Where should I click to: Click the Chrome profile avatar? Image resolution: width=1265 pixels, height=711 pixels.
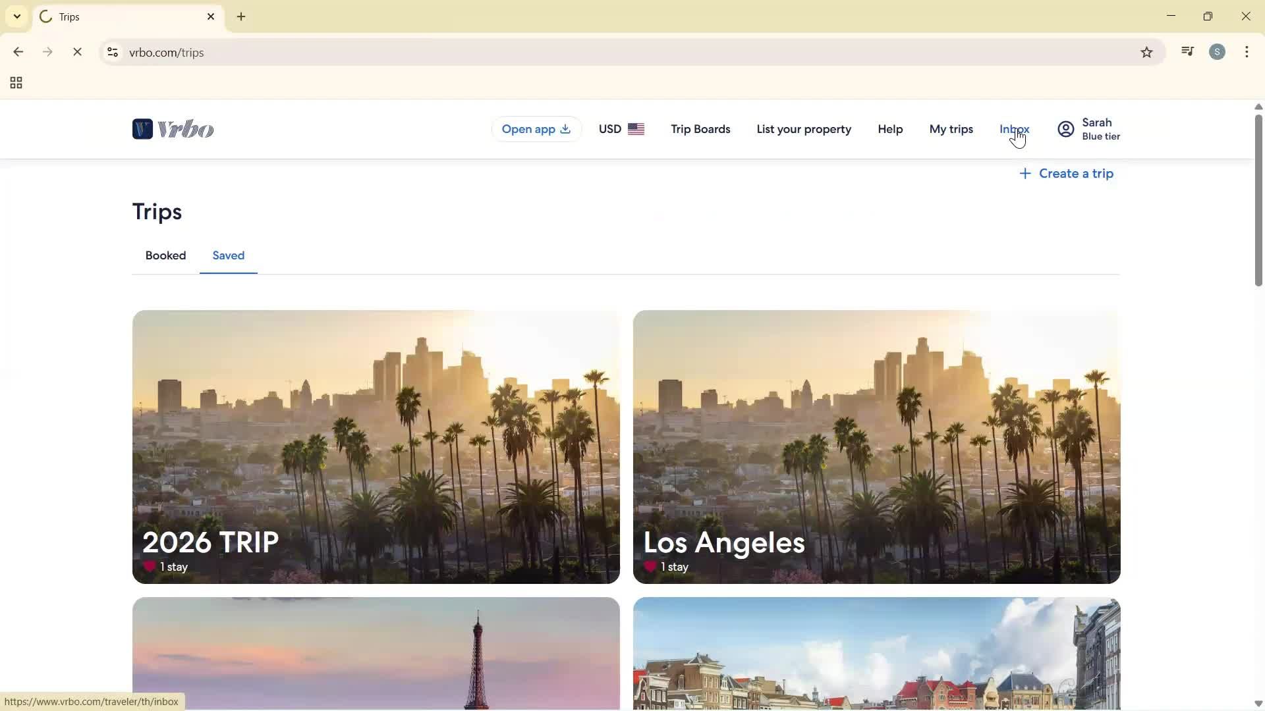(1218, 51)
